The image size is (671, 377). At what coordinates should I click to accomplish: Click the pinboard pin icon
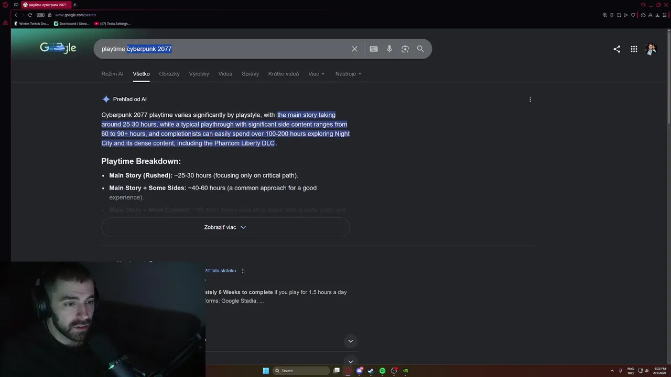pyautogui.click(x=612, y=15)
